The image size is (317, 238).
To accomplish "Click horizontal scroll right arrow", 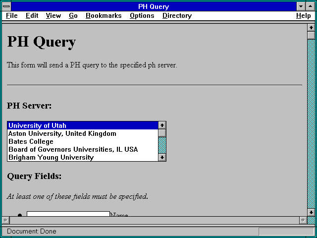I will coord(303,220).
